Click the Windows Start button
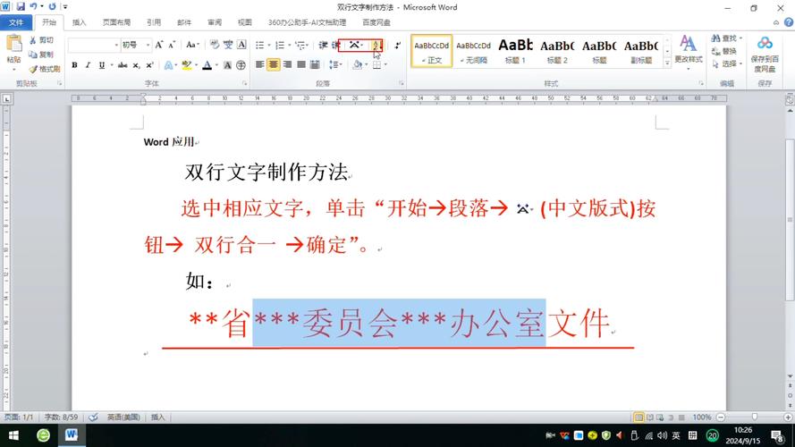This screenshot has height=447, width=795. tap(13, 435)
